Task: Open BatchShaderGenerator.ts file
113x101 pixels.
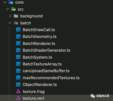Action: [x=46, y=50]
